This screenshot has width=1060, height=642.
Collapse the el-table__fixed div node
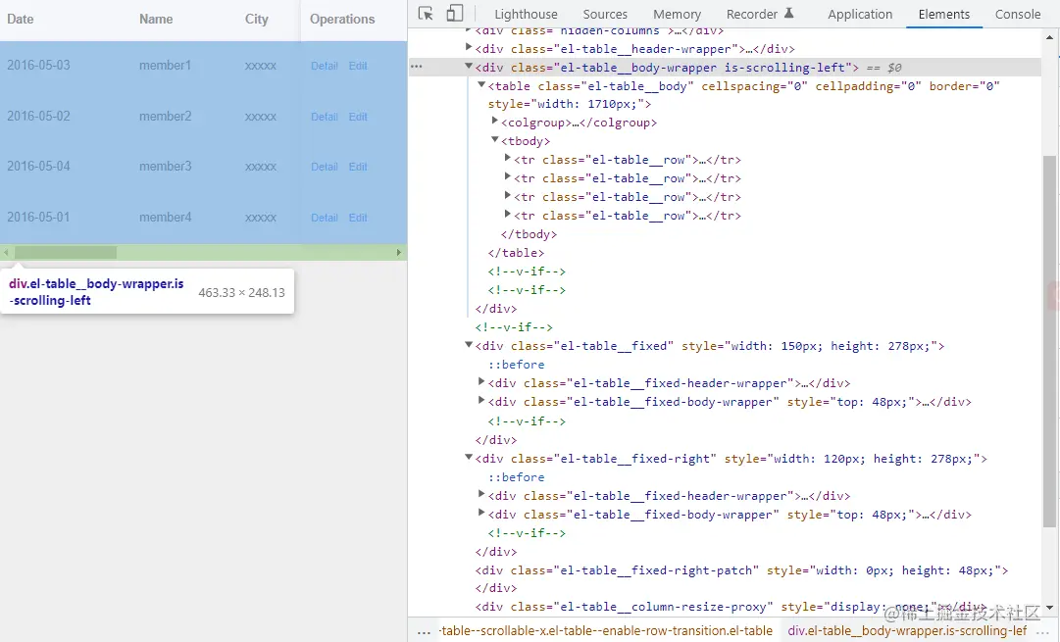pyautogui.click(x=469, y=345)
